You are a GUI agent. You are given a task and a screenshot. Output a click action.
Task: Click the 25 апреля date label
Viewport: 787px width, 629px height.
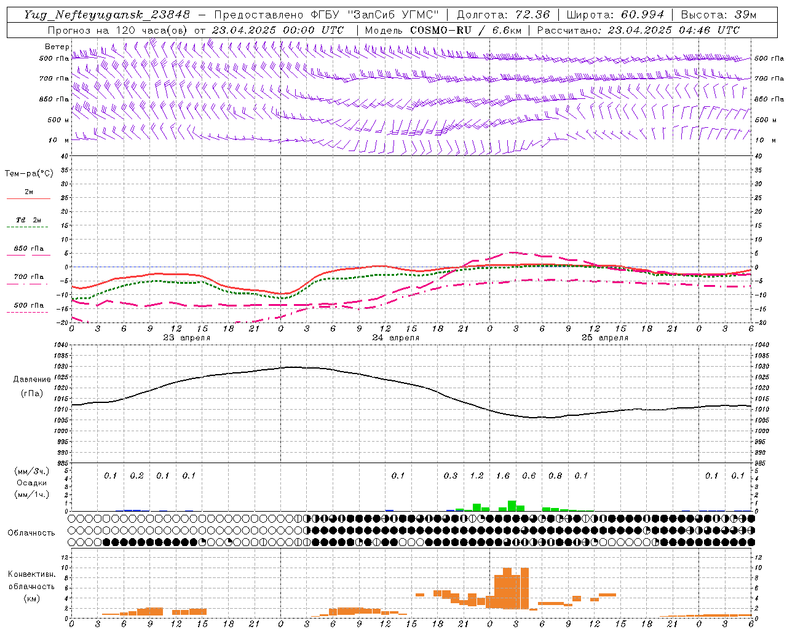coord(604,338)
